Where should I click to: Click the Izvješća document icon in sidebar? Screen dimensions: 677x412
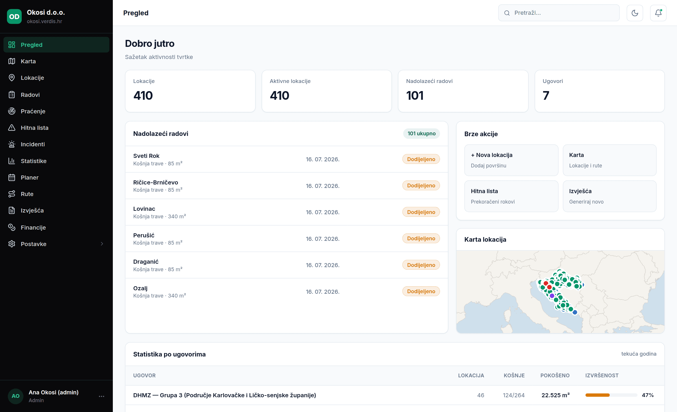(12, 210)
